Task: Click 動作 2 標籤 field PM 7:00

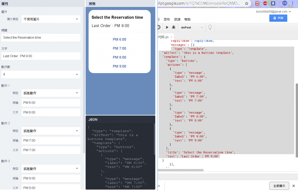Action: tap(51, 141)
